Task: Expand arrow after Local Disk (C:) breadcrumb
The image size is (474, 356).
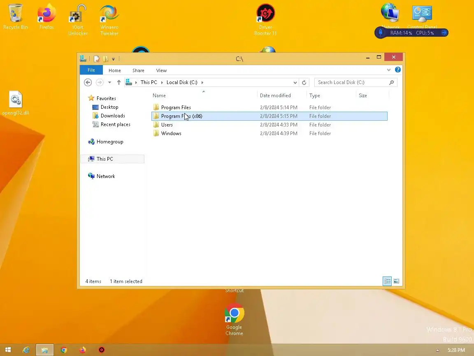Action: coord(202,82)
